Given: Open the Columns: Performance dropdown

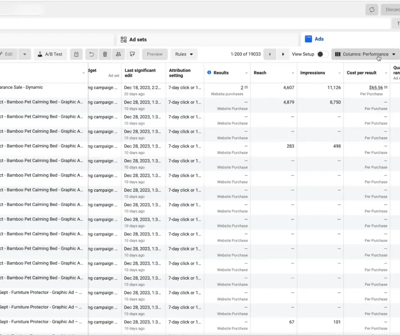Looking at the screenshot, I should coord(365,54).
